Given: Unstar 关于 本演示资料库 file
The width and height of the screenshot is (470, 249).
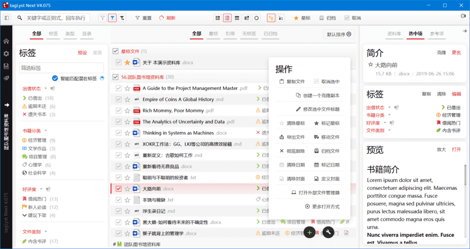Looking at the screenshot, I should pyautogui.click(x=127, y=63).
